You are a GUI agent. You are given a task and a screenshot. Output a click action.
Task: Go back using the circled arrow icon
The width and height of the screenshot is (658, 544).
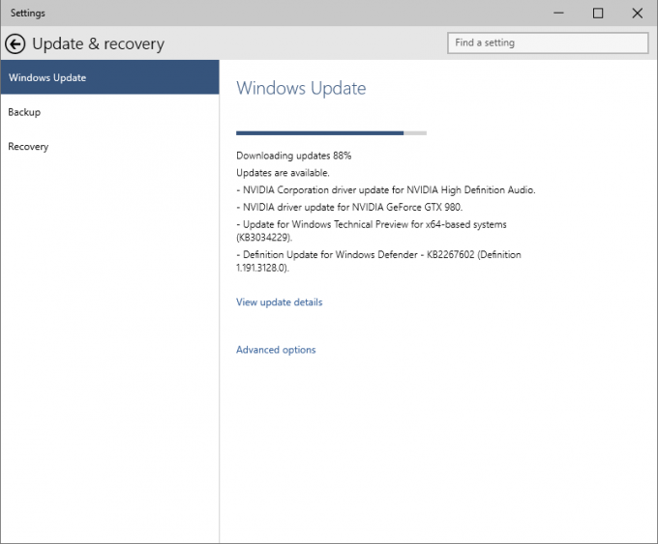[15, 44]
